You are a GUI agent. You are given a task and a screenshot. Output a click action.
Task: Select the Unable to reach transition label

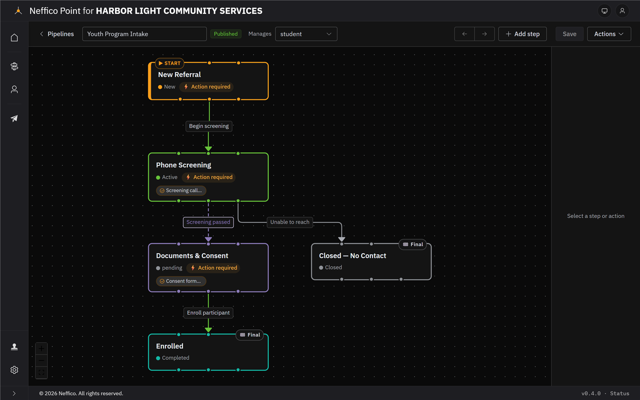coord(290,222)
